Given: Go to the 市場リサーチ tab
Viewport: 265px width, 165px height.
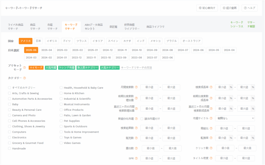Looking at the screenshot, I should [52, 27].
